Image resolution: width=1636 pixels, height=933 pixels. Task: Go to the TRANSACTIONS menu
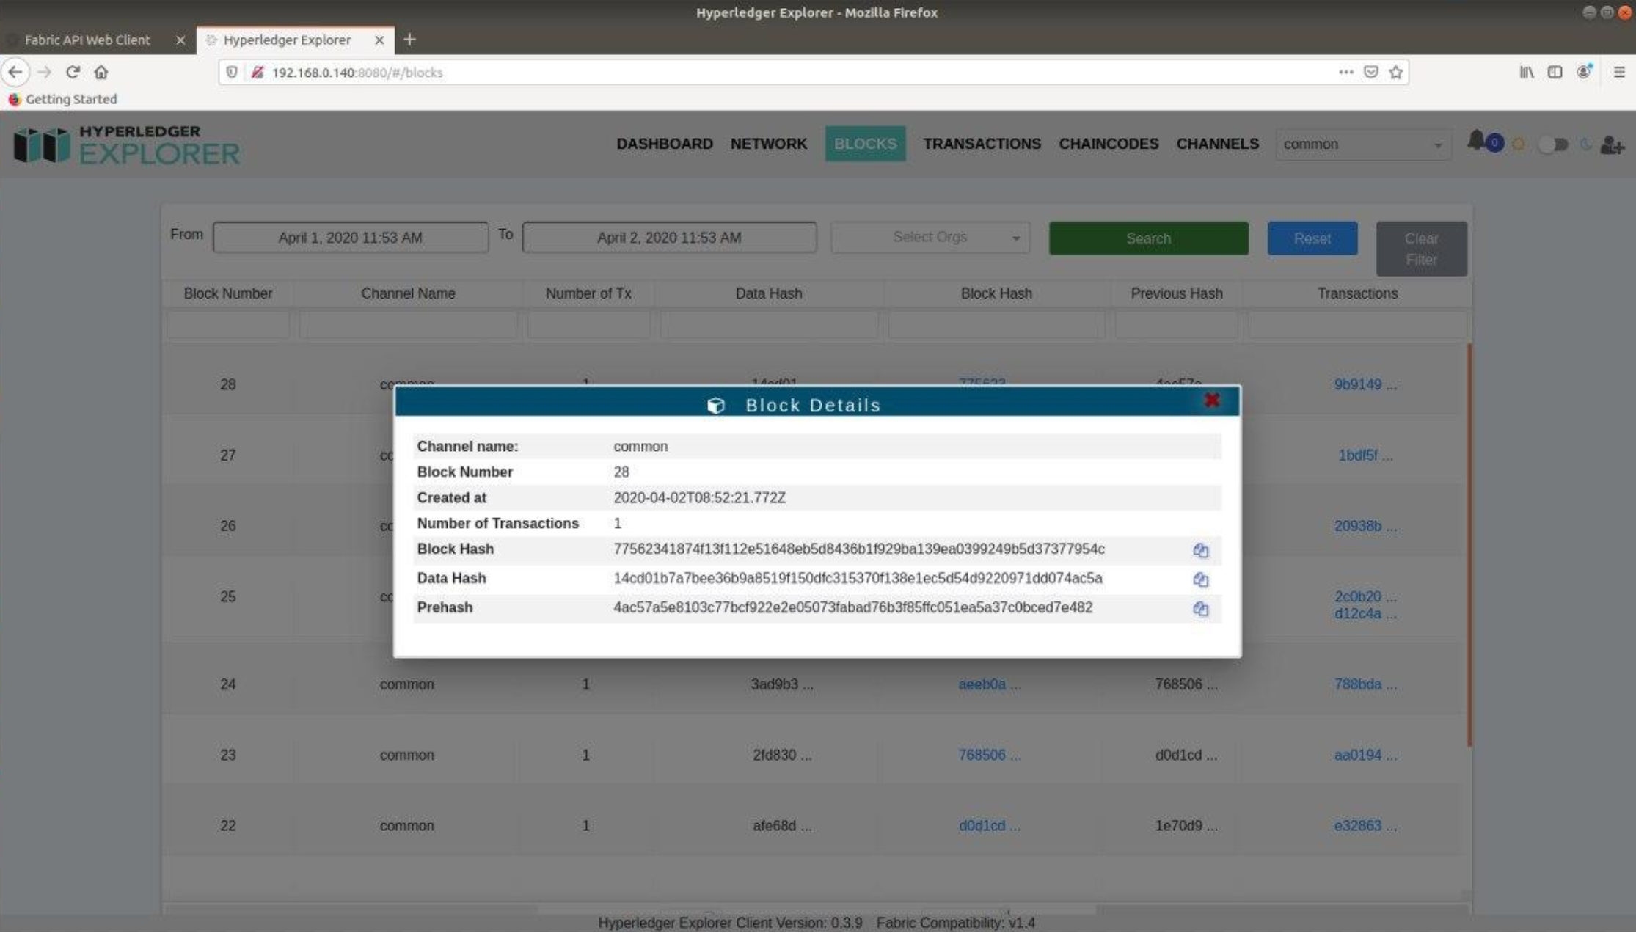click(981, 144)
